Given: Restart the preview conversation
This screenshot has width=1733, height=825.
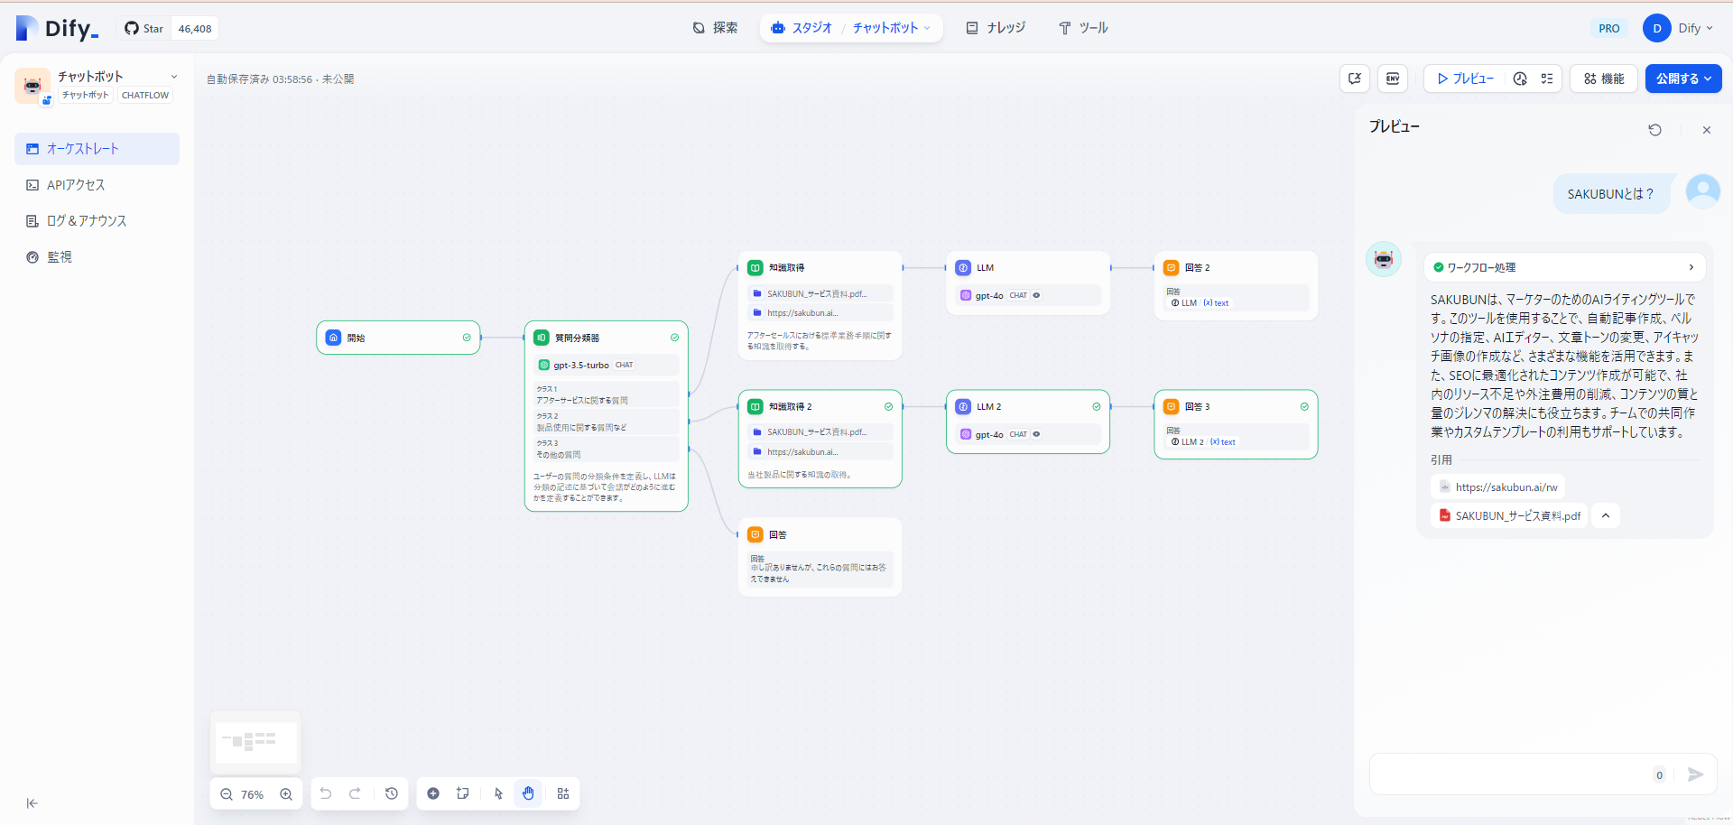Looking at the screenshot, I should pyautogui.click(x=1654, y=130).
